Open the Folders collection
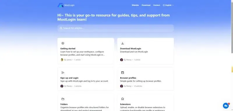 (86, 102)
